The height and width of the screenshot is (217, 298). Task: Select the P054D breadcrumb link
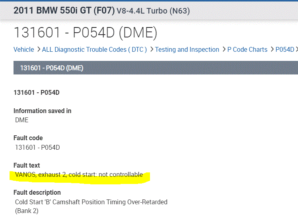pos(284,50)
